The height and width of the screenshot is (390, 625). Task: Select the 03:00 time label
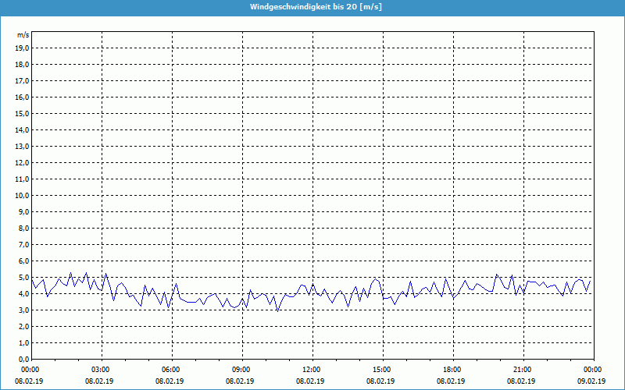tap(101, 370)
